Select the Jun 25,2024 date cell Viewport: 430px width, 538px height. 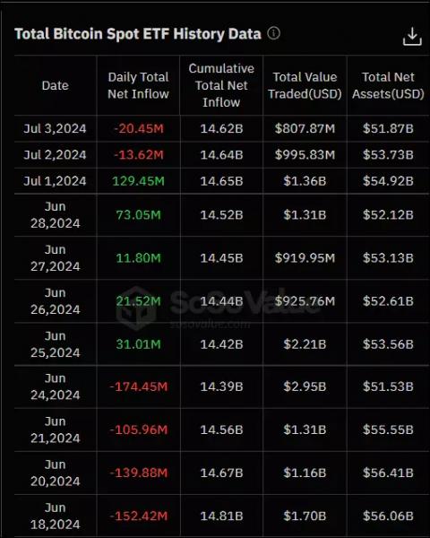(x=56, y=344)
